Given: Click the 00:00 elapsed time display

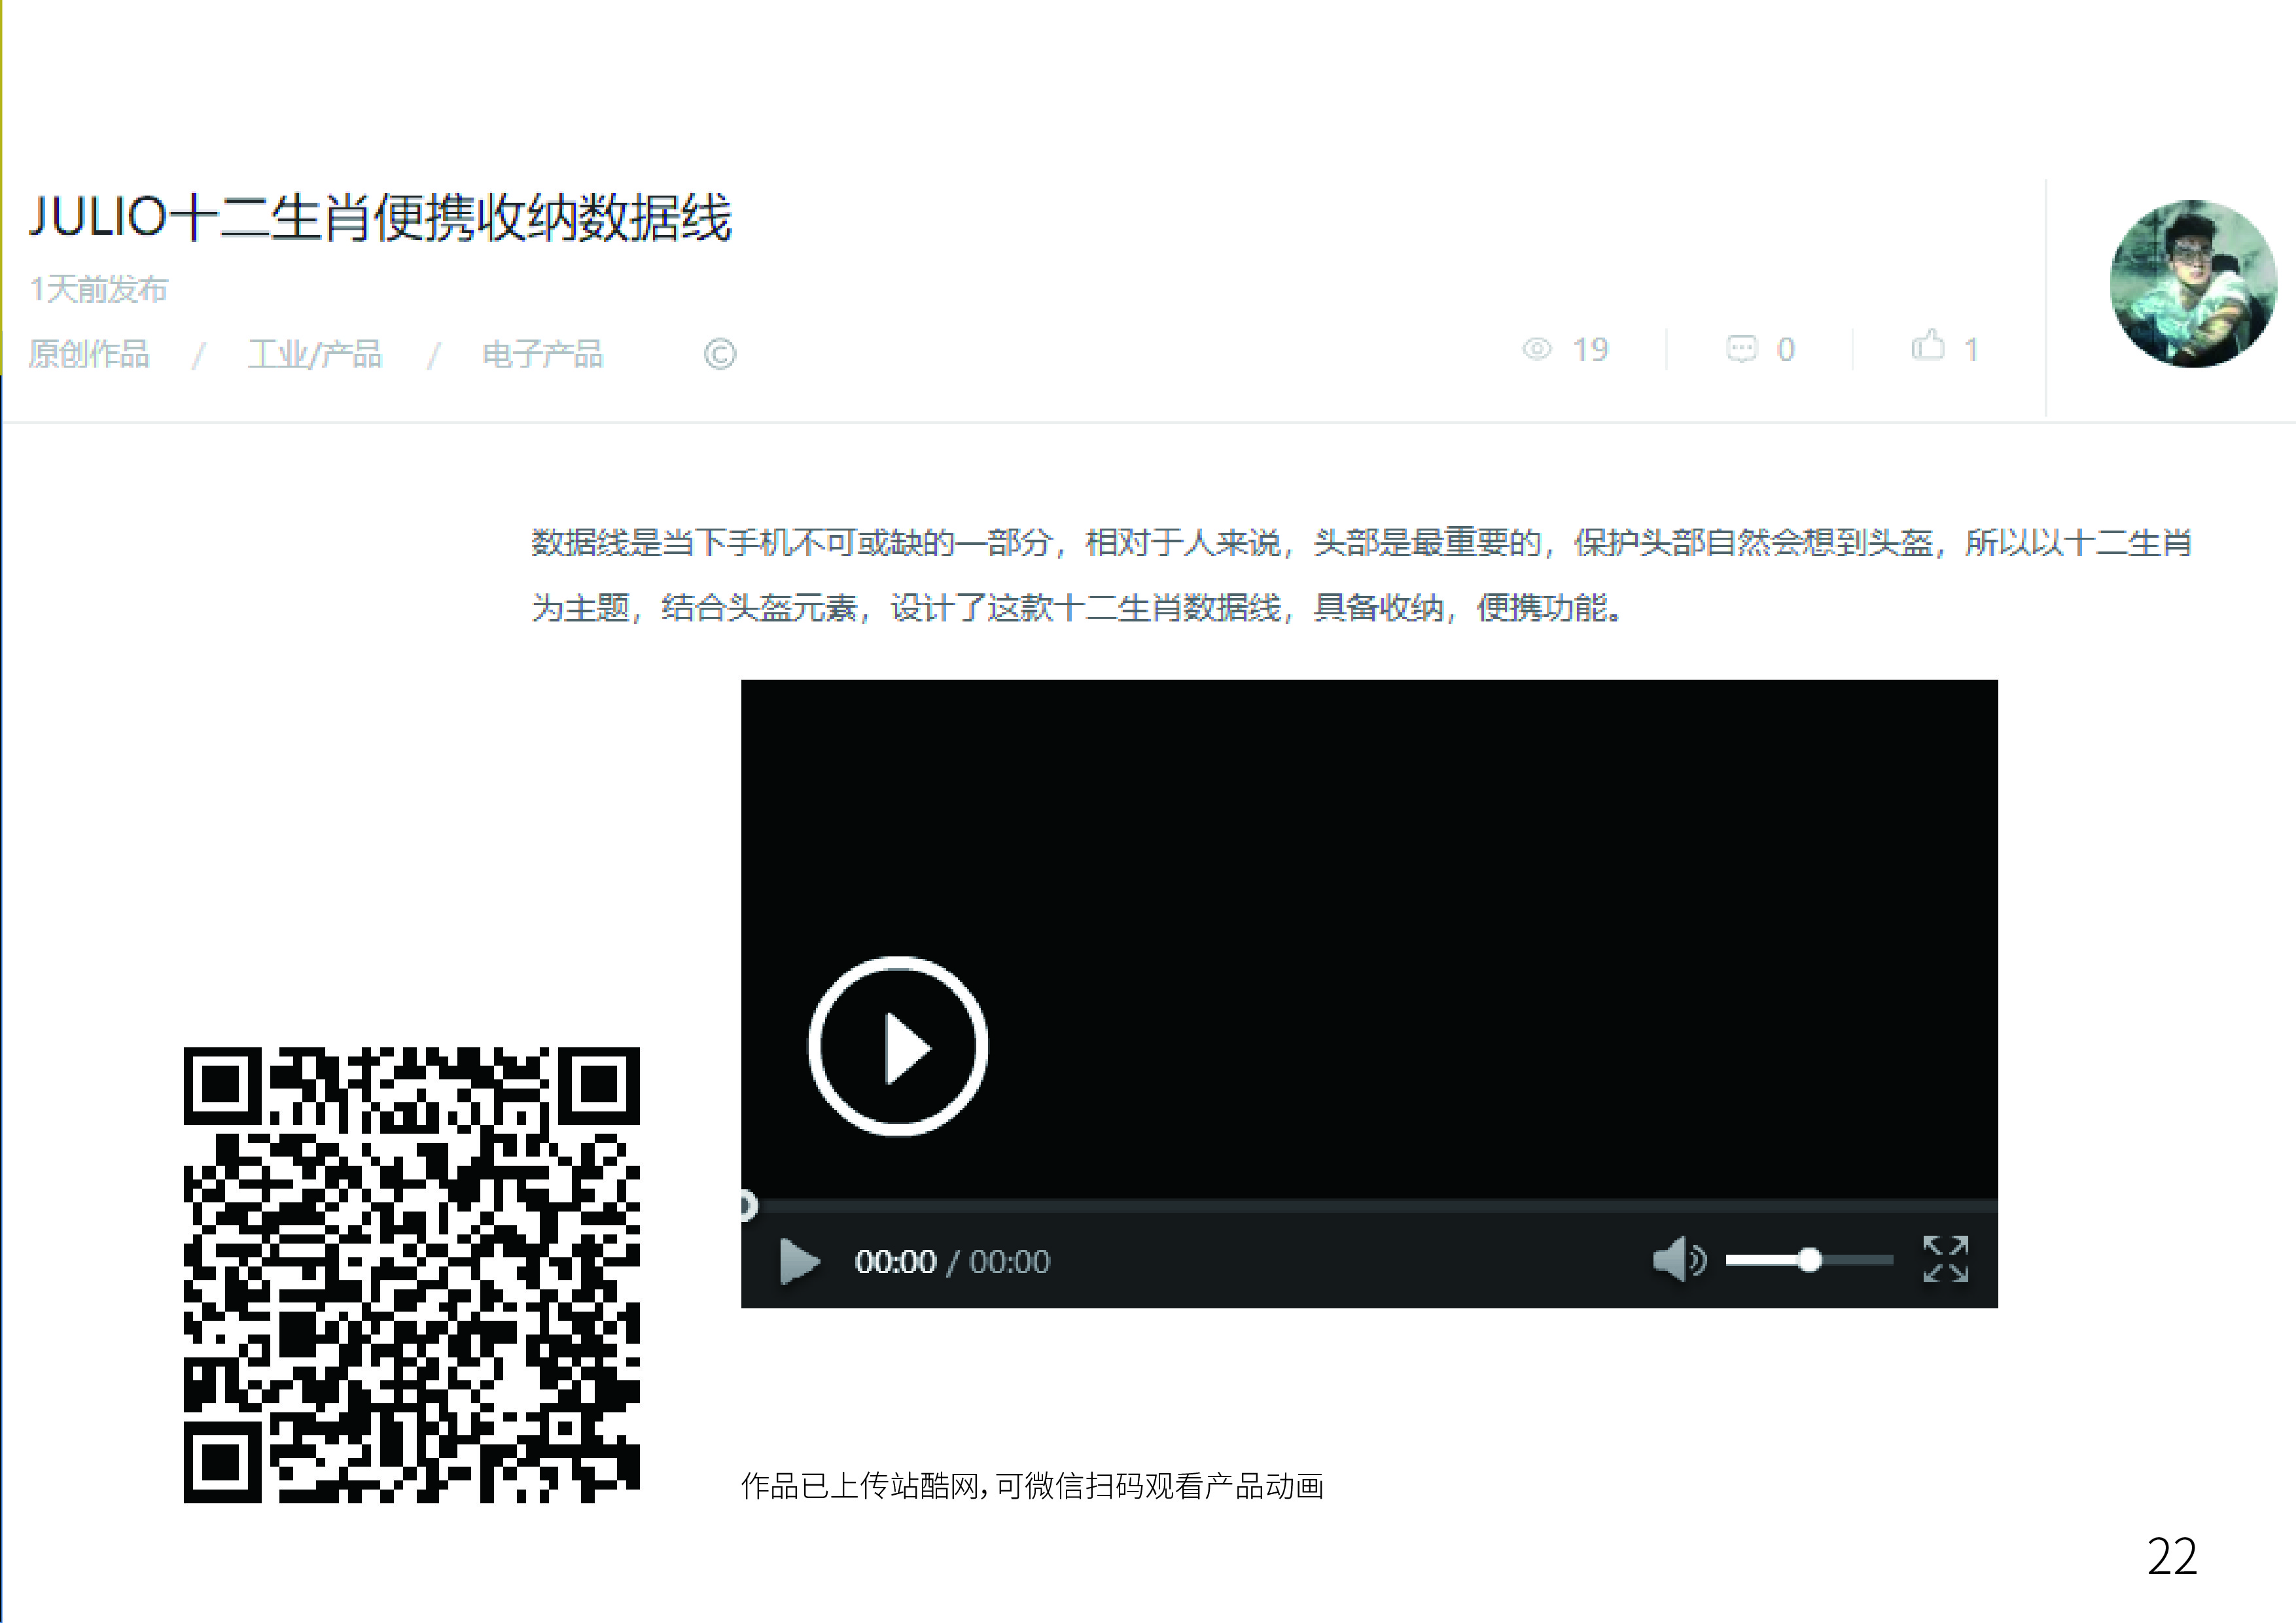Looking at the screenshot, I should coord(895,1262).
